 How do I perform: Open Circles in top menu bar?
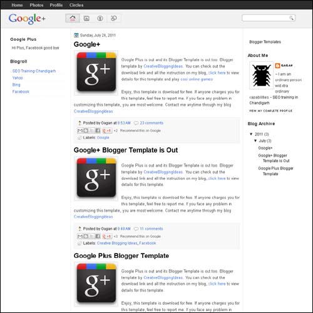(x=76, y=5)
